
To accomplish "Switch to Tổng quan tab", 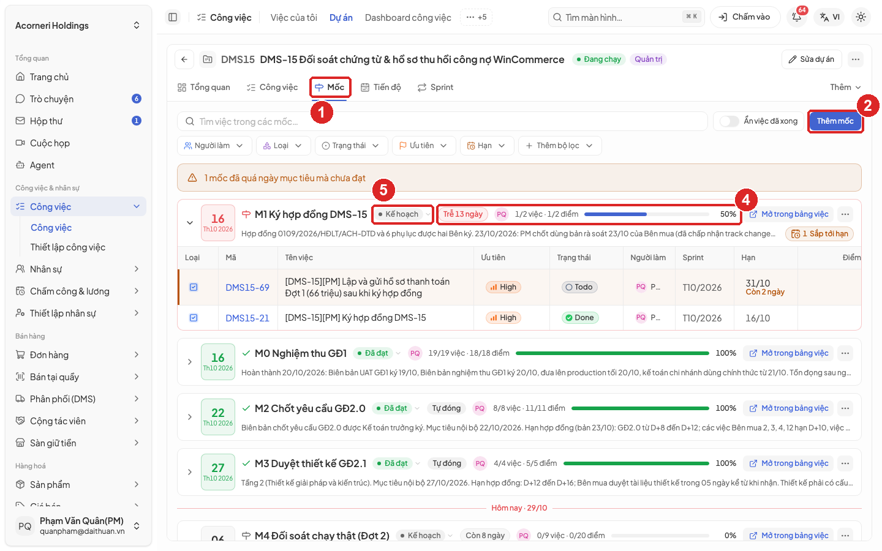I will 204,88.
